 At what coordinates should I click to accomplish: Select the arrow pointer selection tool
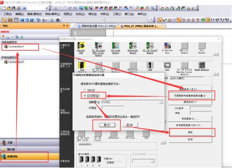(160, 20)
